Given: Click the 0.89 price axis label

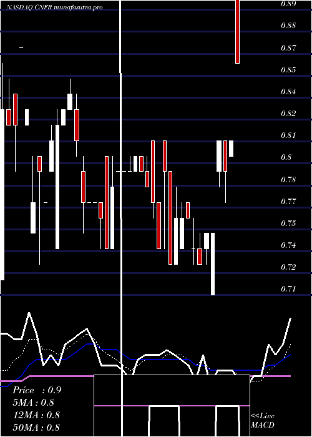Looking at the screenshot, I should coord(288,4).
